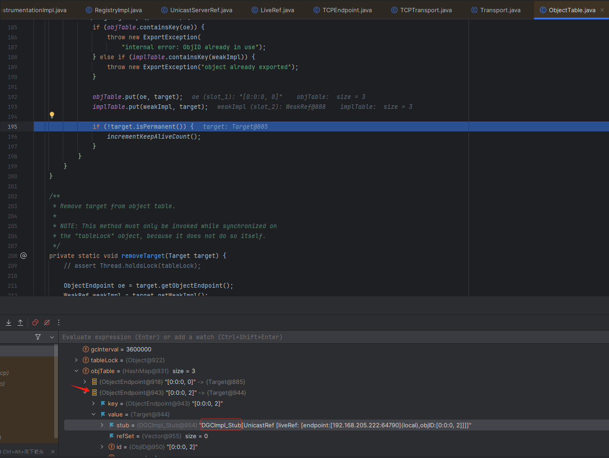The height and width of the screenshot is (458, 609).
Task: Open View Breakpoints red circles icon
Action: pos(35,322)
